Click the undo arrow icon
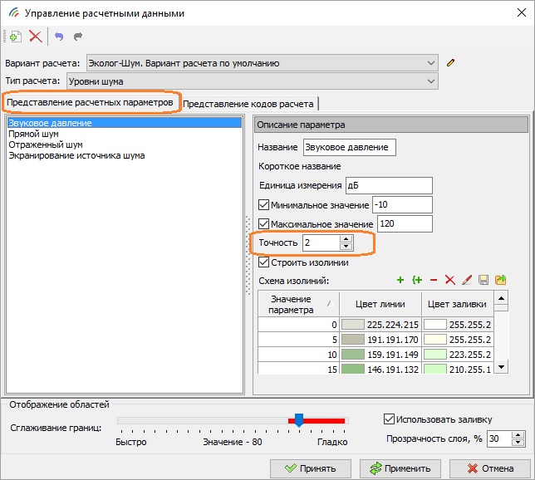 click(58, 37)
